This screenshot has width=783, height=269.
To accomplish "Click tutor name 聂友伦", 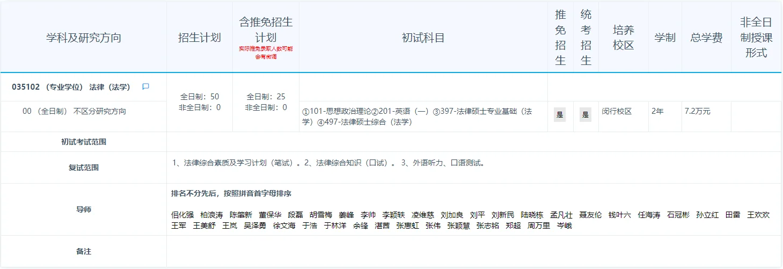I will 590,215.
